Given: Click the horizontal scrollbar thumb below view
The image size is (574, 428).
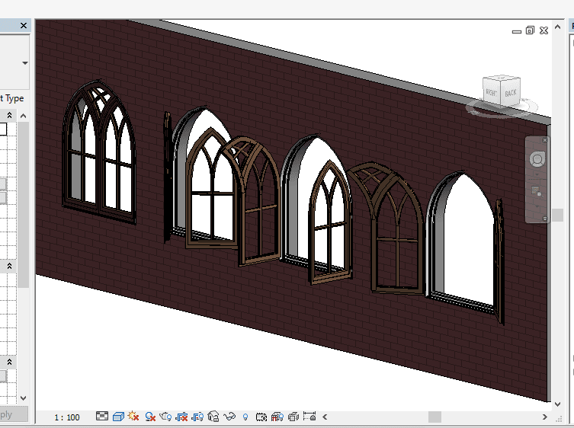Looking at the screenshot, I should [434, 417].
